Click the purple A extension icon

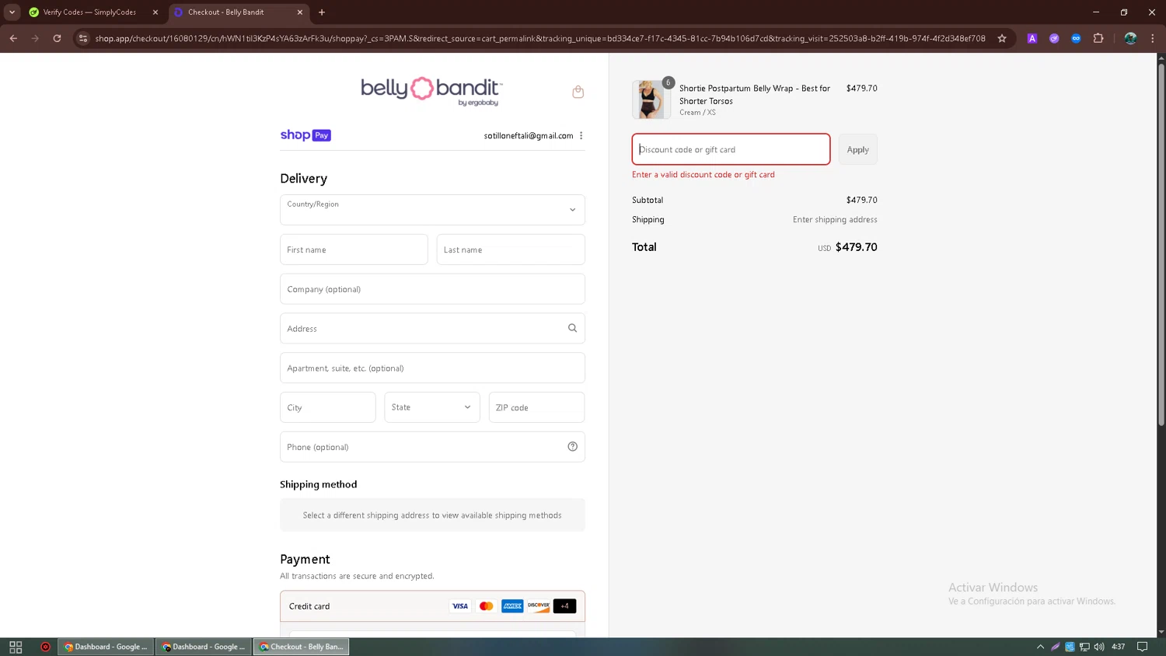pyautogui.click(x=1032, y=38)
